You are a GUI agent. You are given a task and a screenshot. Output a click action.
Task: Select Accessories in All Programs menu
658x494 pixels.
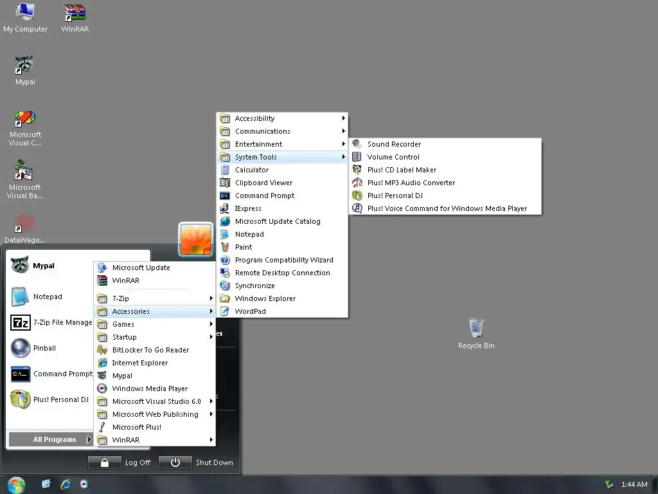point(155,311)
